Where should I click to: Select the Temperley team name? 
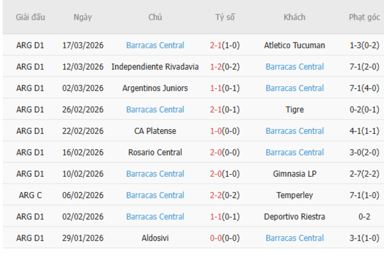click(x=294, y=195)
